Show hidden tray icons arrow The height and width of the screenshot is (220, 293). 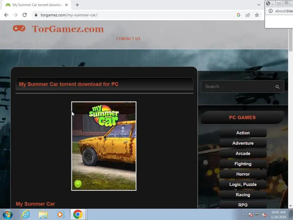(243, 215)
